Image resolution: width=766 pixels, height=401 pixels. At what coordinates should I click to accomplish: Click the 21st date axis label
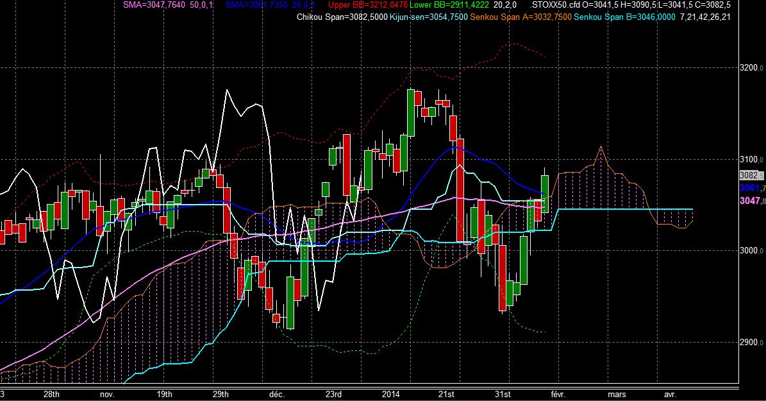(x=446, y=394)
